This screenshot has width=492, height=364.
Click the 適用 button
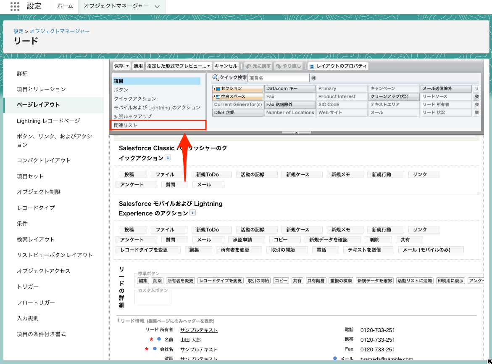[x=138, y=66]
